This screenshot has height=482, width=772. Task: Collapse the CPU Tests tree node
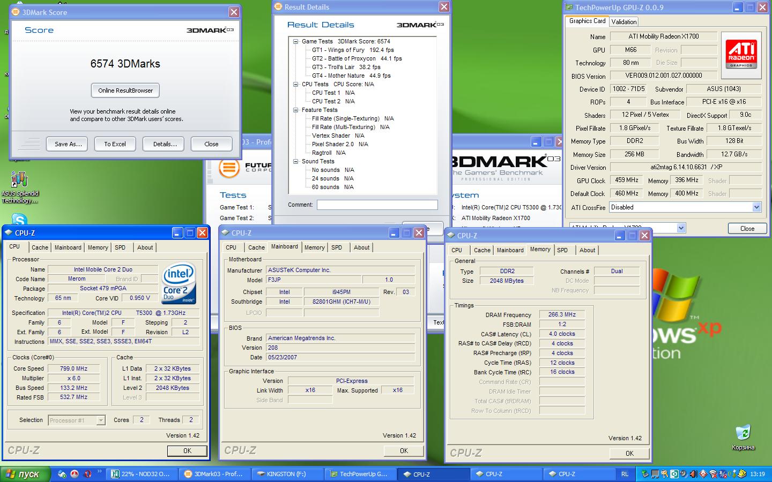pyautogui.click(x=295, y=84)
